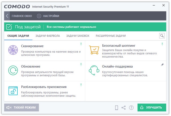The image size is (171, 116).
Task: Switch to the ЗАДАЧИ SANDBOX tab
Action: pos(78,36)
